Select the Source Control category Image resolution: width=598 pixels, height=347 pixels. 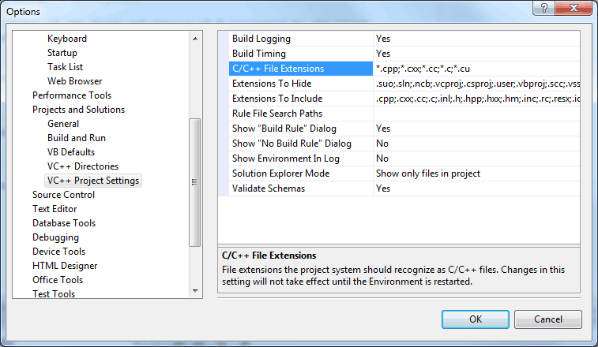(63, 195)
